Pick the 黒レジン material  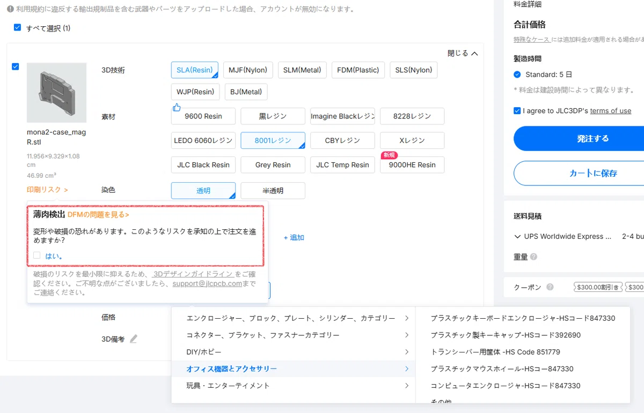(x=273, y=116)
